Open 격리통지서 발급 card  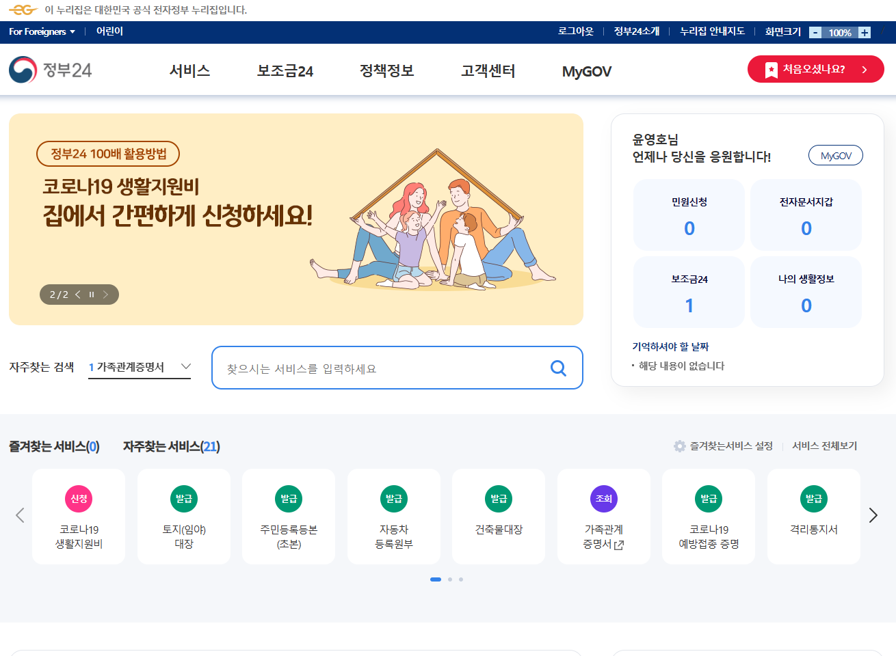click(814, 517)
